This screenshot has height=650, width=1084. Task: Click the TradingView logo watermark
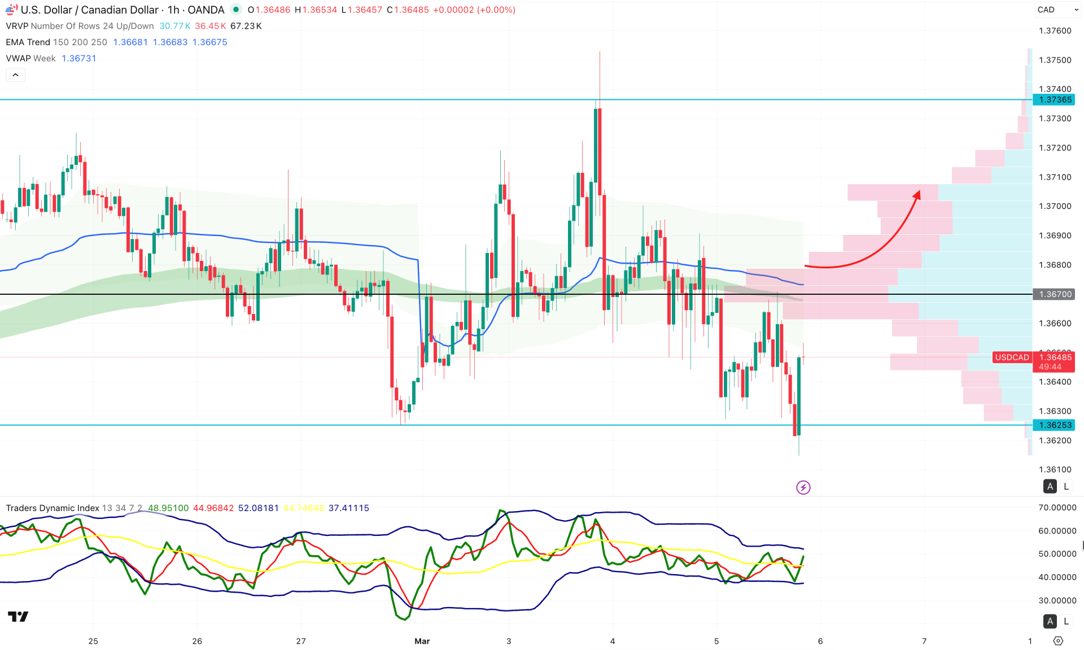point(18,617)
